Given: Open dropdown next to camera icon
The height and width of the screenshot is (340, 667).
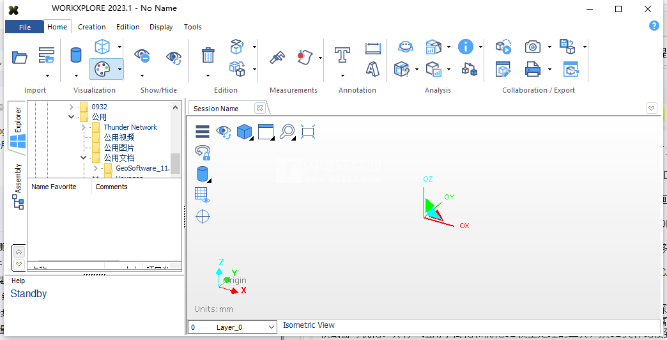Looking at the screenshot, I should pyautogui.click(x=549, y=47).
